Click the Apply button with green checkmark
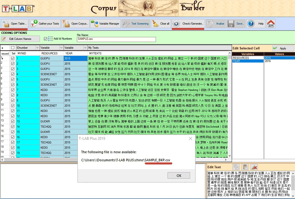Screen dimensions: 295x199 (283, 48)
